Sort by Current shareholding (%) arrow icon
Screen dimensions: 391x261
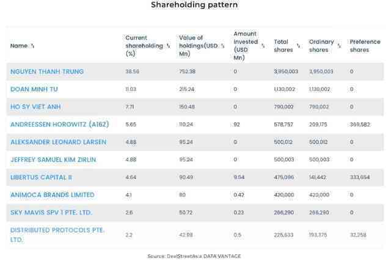(169, 46)
